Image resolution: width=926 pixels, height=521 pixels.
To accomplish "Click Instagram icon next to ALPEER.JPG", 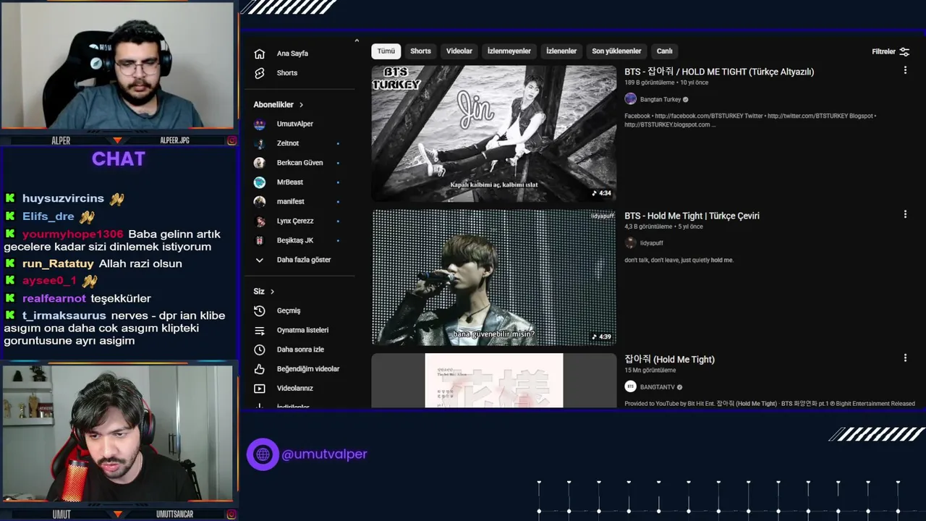I will (231, 140).
